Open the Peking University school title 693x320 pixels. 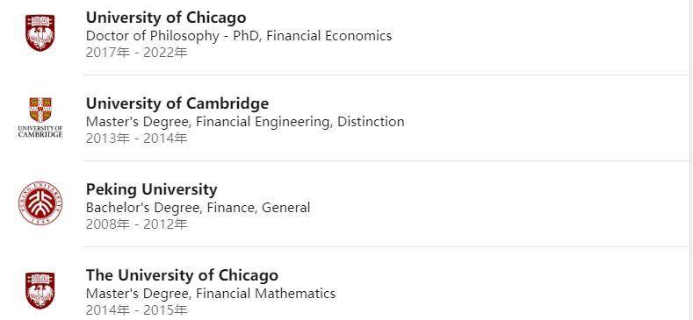coord(152,189)
